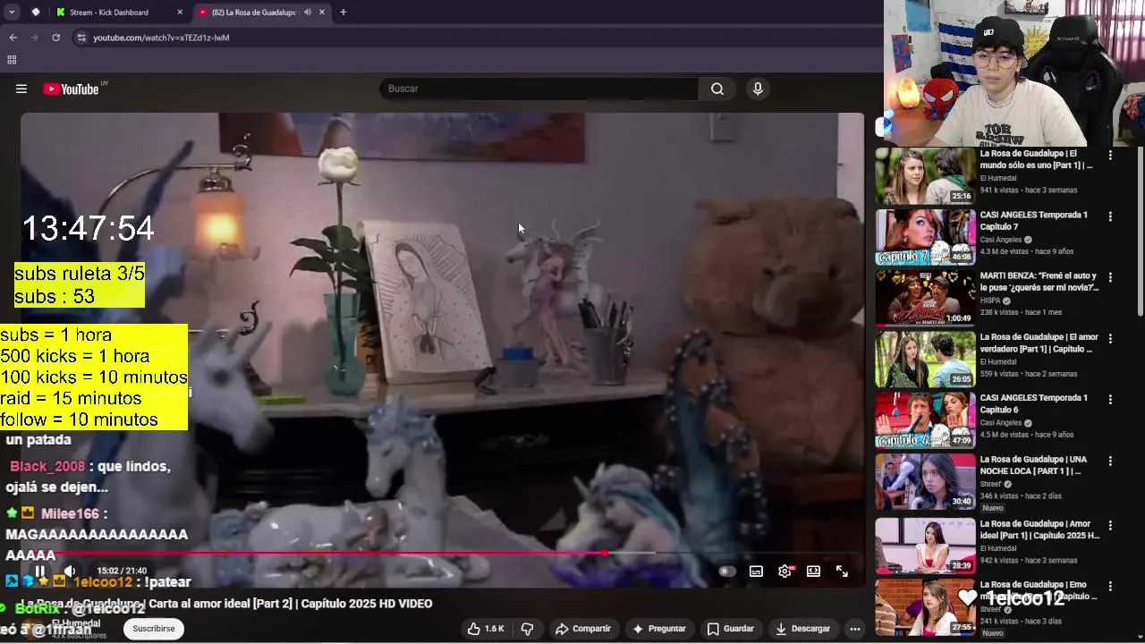The height and width of the screenshot is (644, 1145).
Task: Focus the Buscar search field
Action: coord(539,89)
